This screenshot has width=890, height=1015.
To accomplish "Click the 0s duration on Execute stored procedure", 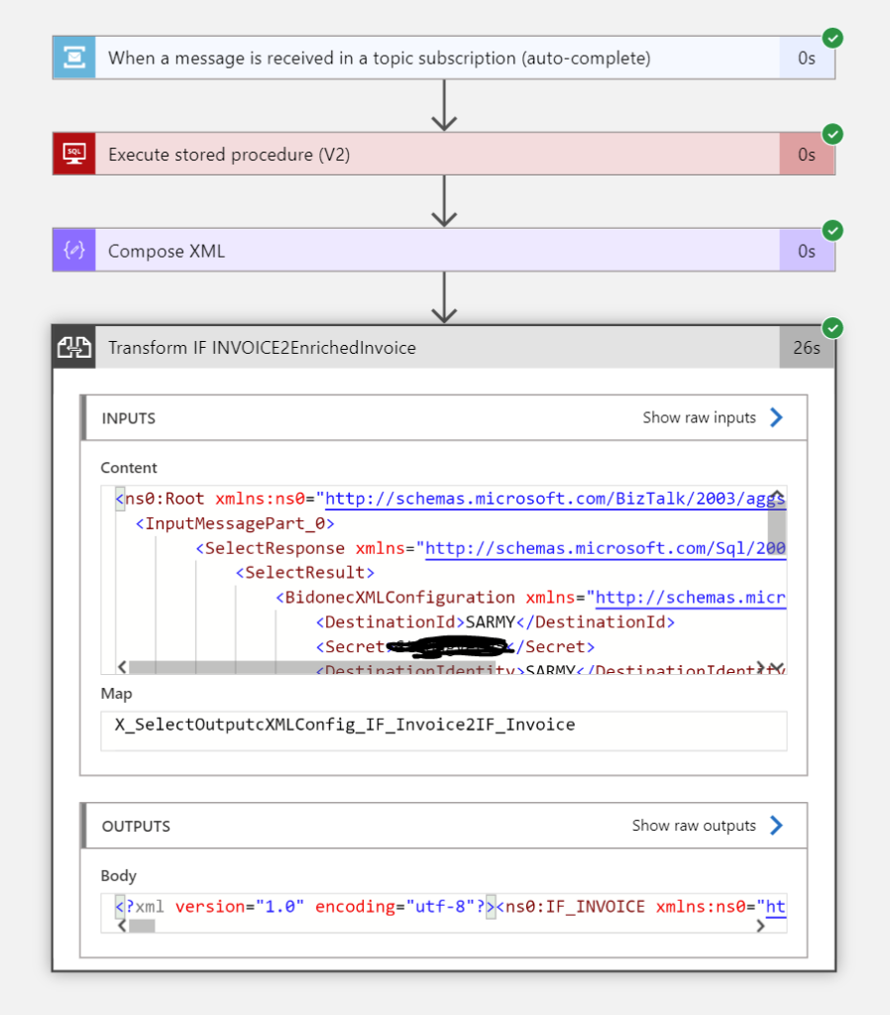I will (x=807, y=155).
